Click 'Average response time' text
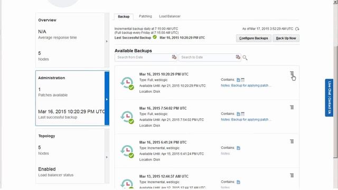The image size is (338, 190). 58,37
